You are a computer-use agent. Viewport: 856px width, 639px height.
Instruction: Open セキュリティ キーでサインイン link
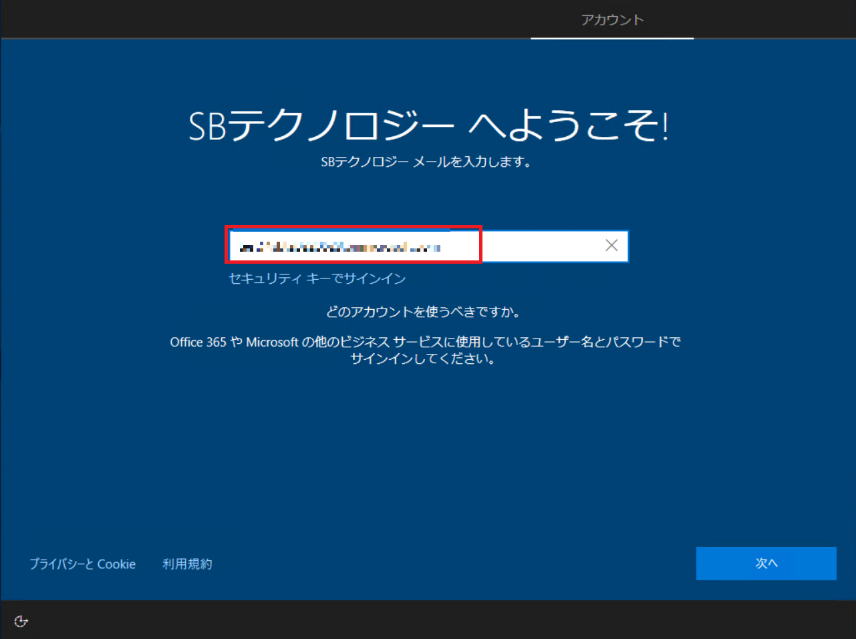pos(317,278)
